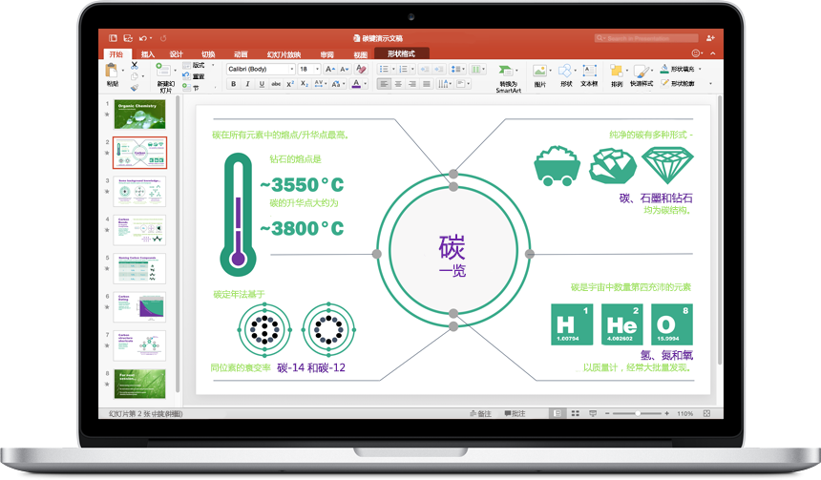Click the font color A swatch

tap(357, 84)
